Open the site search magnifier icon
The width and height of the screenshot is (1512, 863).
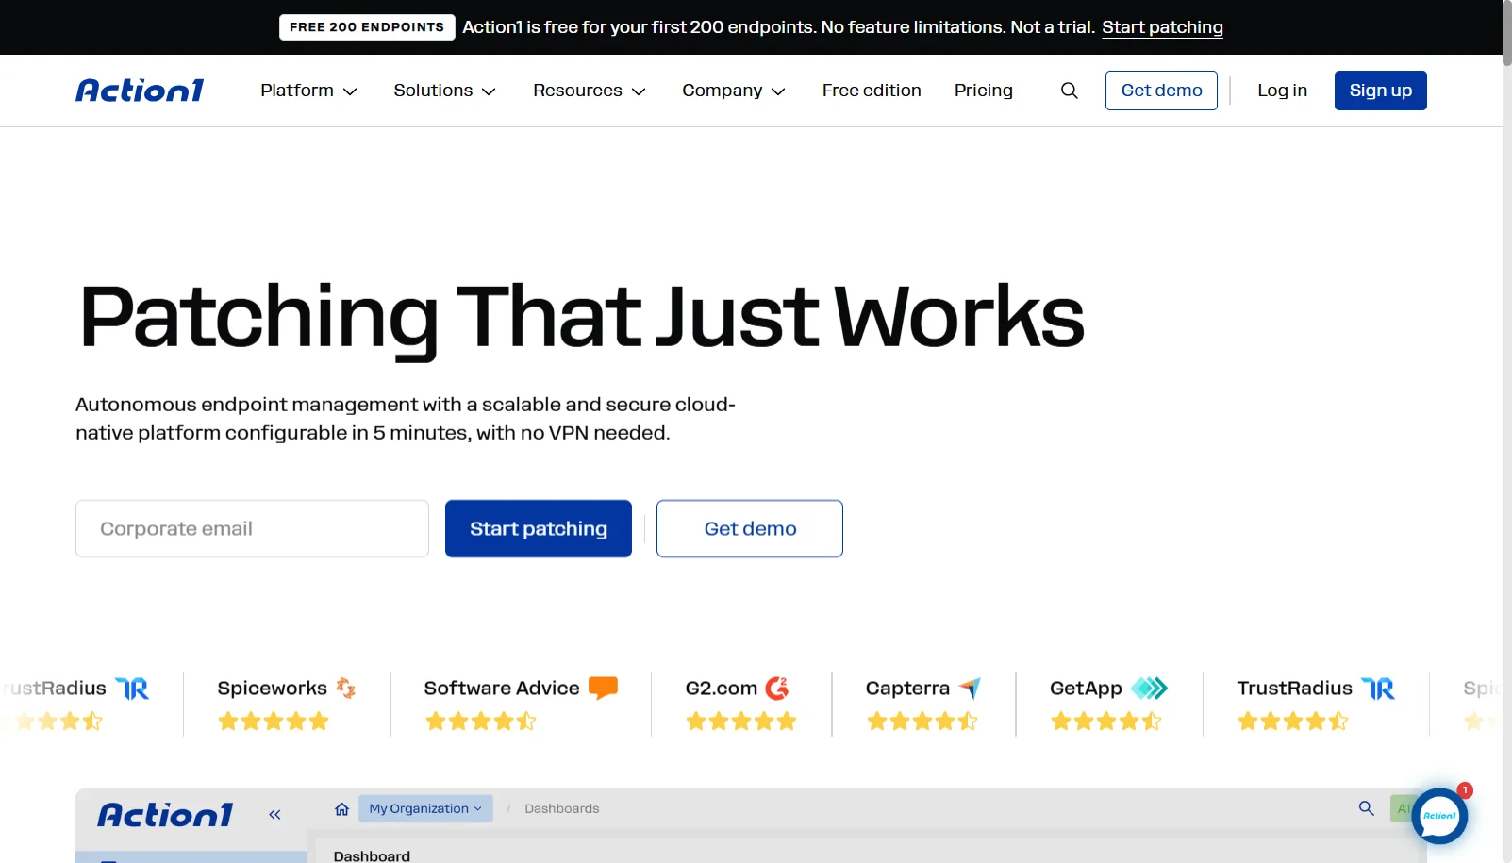1069,91
